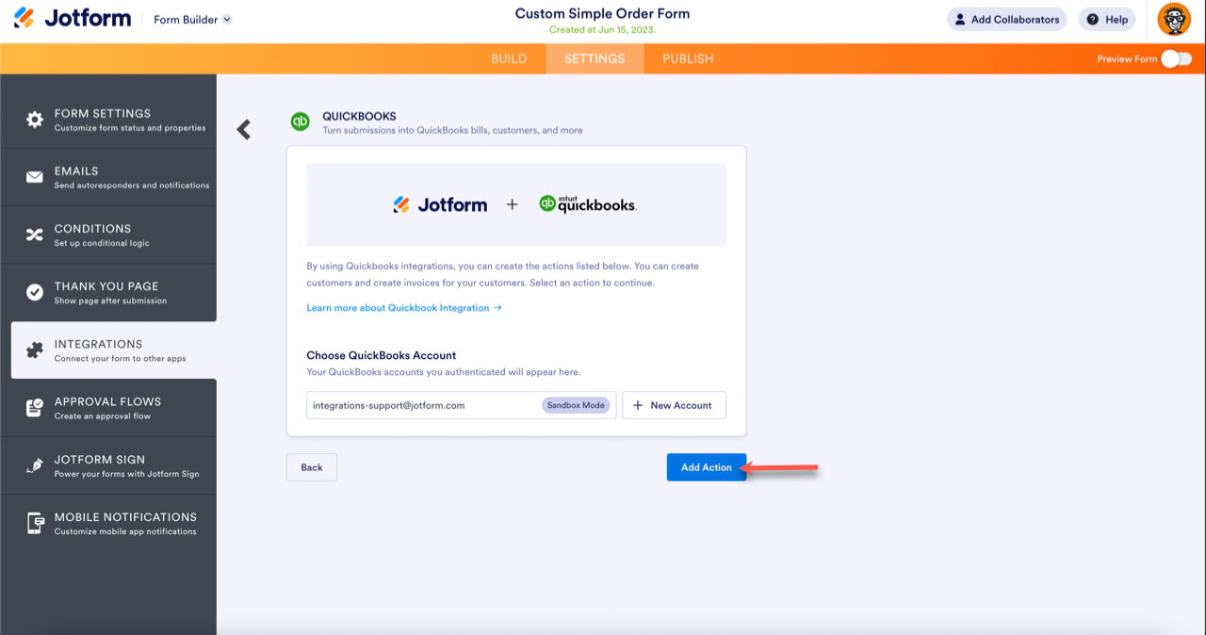Switch to the SETTINGS tab
The image size is (1206, 635).
click(595, 58)
